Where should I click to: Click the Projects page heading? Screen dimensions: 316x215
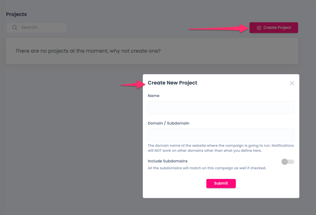coord(16,14)
